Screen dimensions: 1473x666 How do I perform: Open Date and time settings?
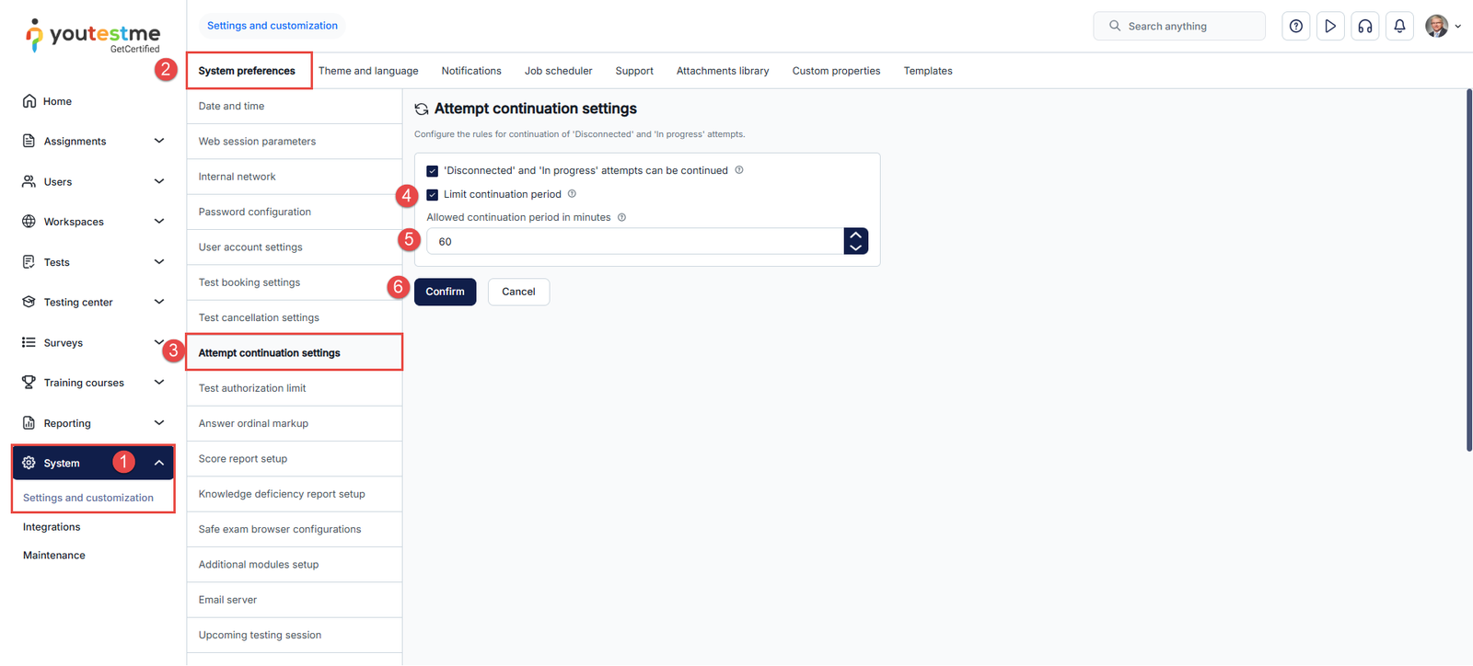(295, 107)
